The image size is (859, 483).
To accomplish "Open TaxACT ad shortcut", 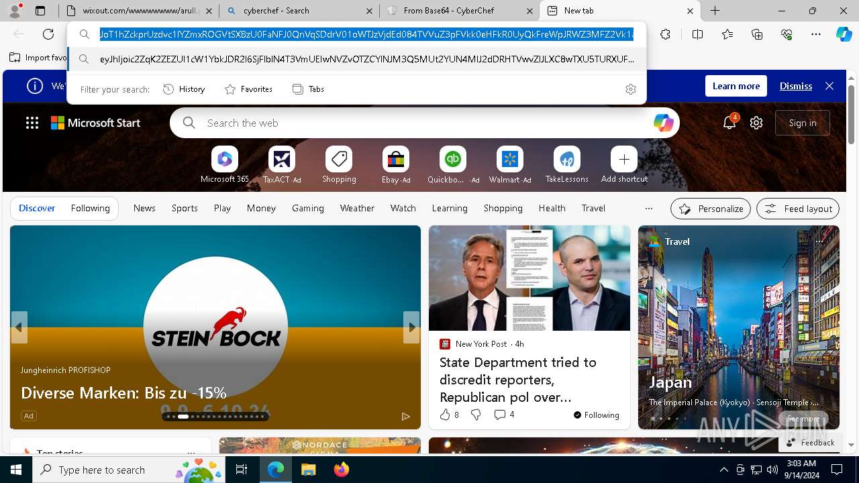I will tap(282, 165).
